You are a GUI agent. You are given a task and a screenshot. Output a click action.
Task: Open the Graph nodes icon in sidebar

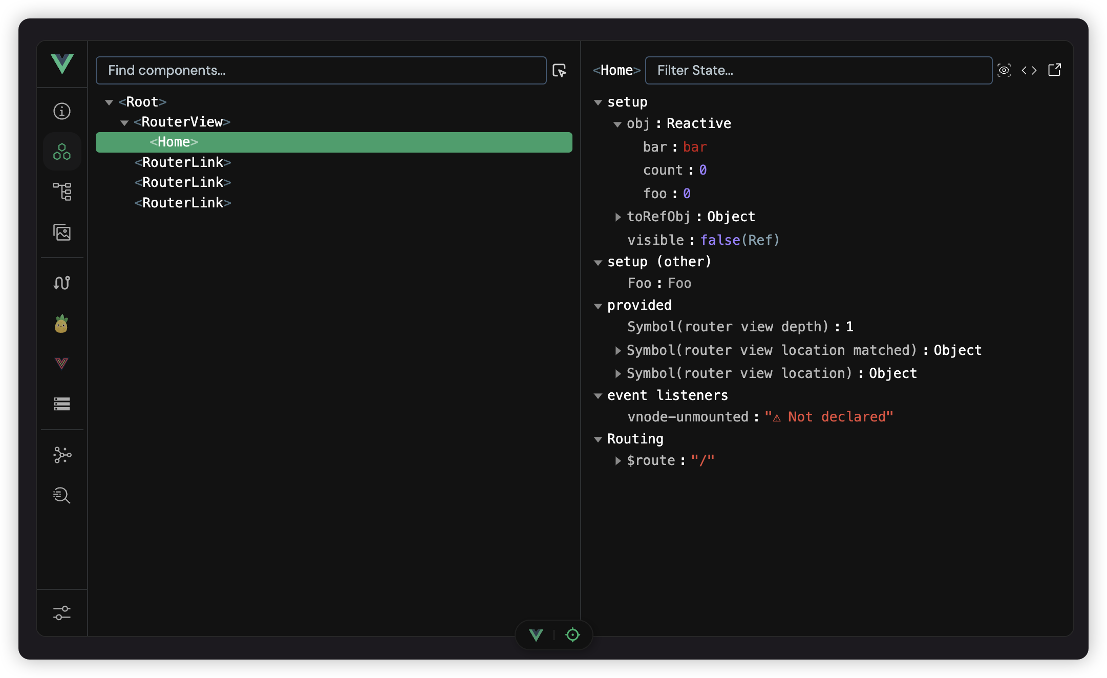pyautogui.click(x=62, y=455)
